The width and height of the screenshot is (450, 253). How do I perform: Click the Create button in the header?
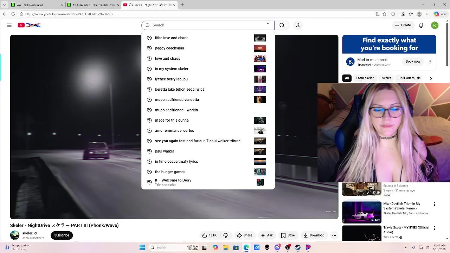coord(403,25)
